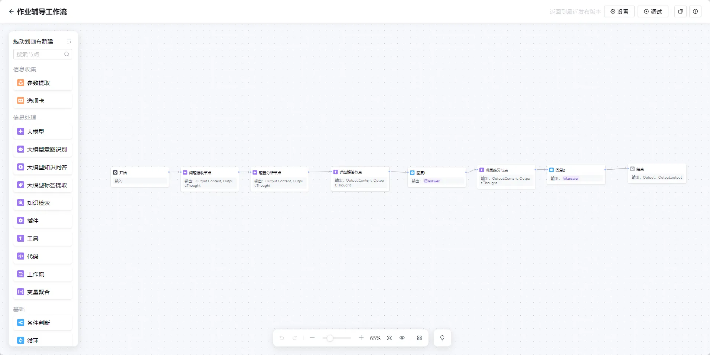
Task: Go back using the arrow beside 作业辅导工作流
Action: pos(12,12)
